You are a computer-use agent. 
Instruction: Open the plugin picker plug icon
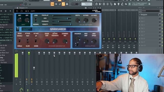(118, 4)
